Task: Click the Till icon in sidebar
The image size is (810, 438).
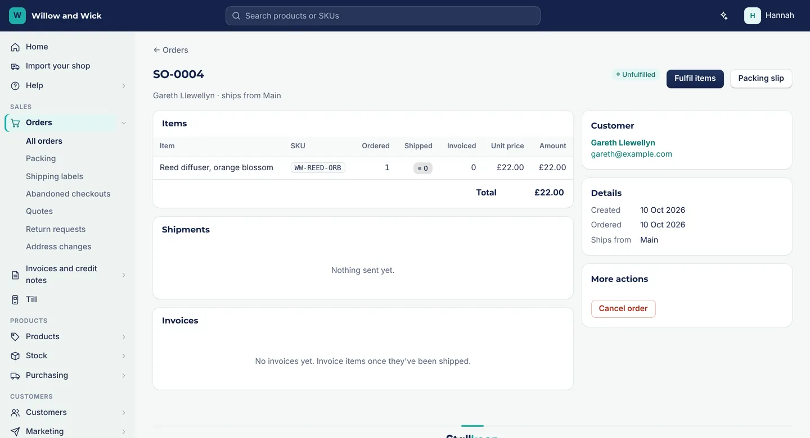Action: coord(15,300)
